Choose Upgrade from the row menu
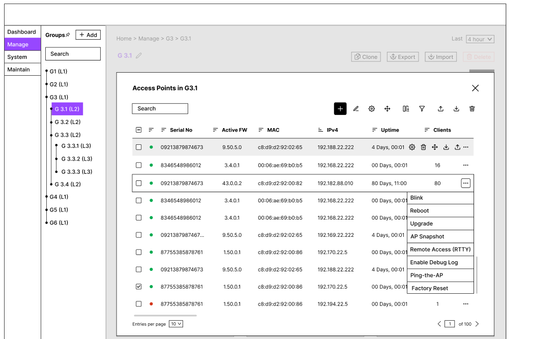The width and height of the screenshot is (534, 339). click(440, 224)
